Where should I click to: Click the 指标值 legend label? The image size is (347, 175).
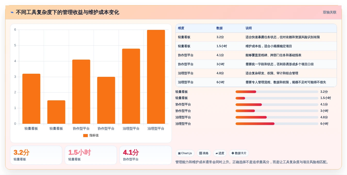click(94, 135)
